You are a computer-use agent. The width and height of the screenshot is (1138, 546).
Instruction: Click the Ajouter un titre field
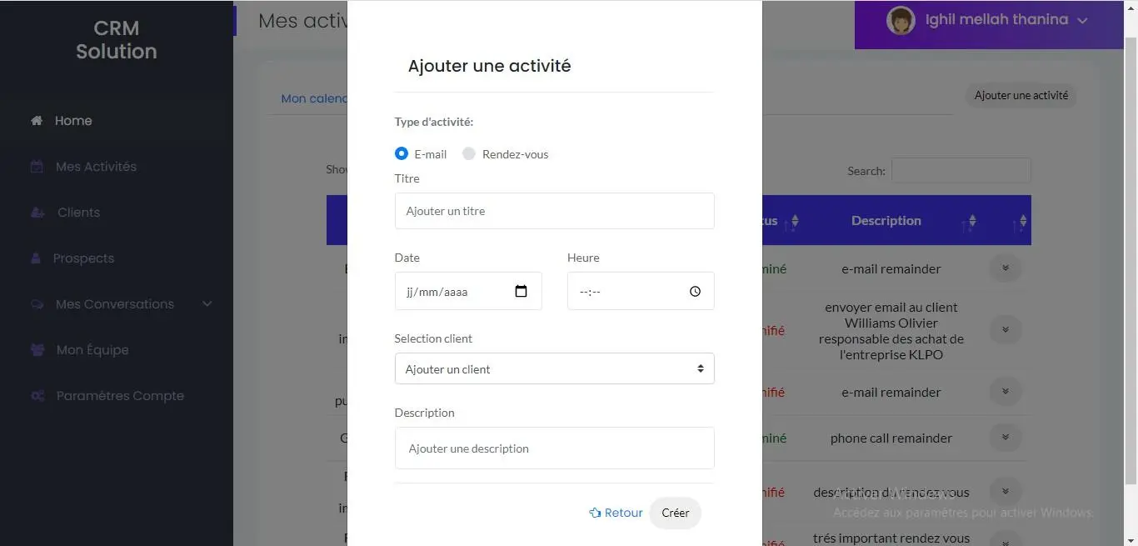coord(554,211)
